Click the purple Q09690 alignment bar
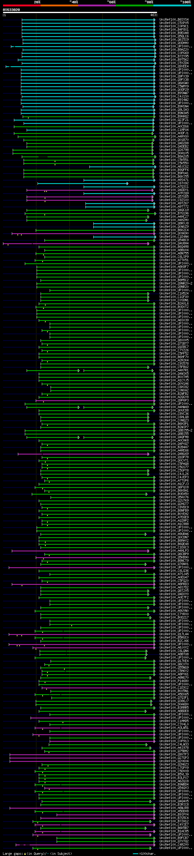 click(x=84, y=233)
